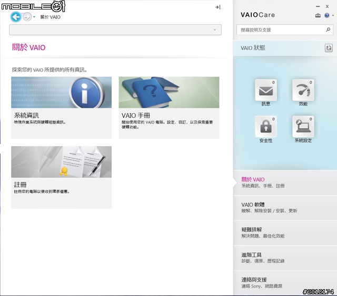
Task: Open the navigation history dropdown arrow
Action: tap(34, 17)
